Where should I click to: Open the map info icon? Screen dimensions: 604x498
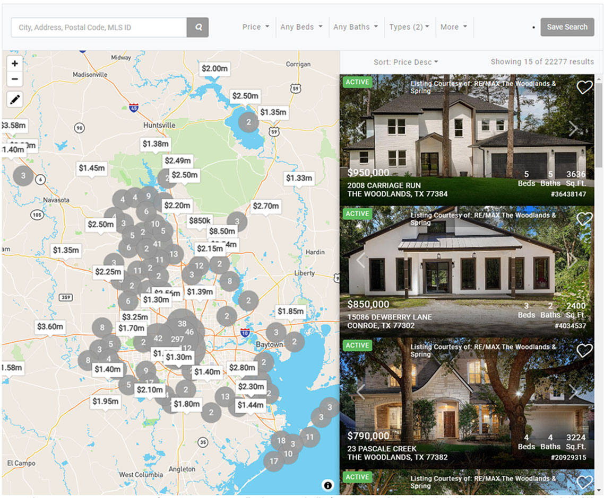pos(327,485)
